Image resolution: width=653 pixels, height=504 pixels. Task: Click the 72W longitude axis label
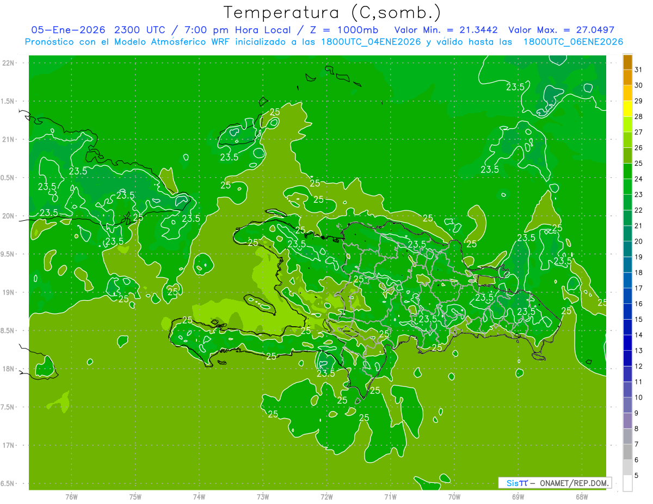(326, 496)
